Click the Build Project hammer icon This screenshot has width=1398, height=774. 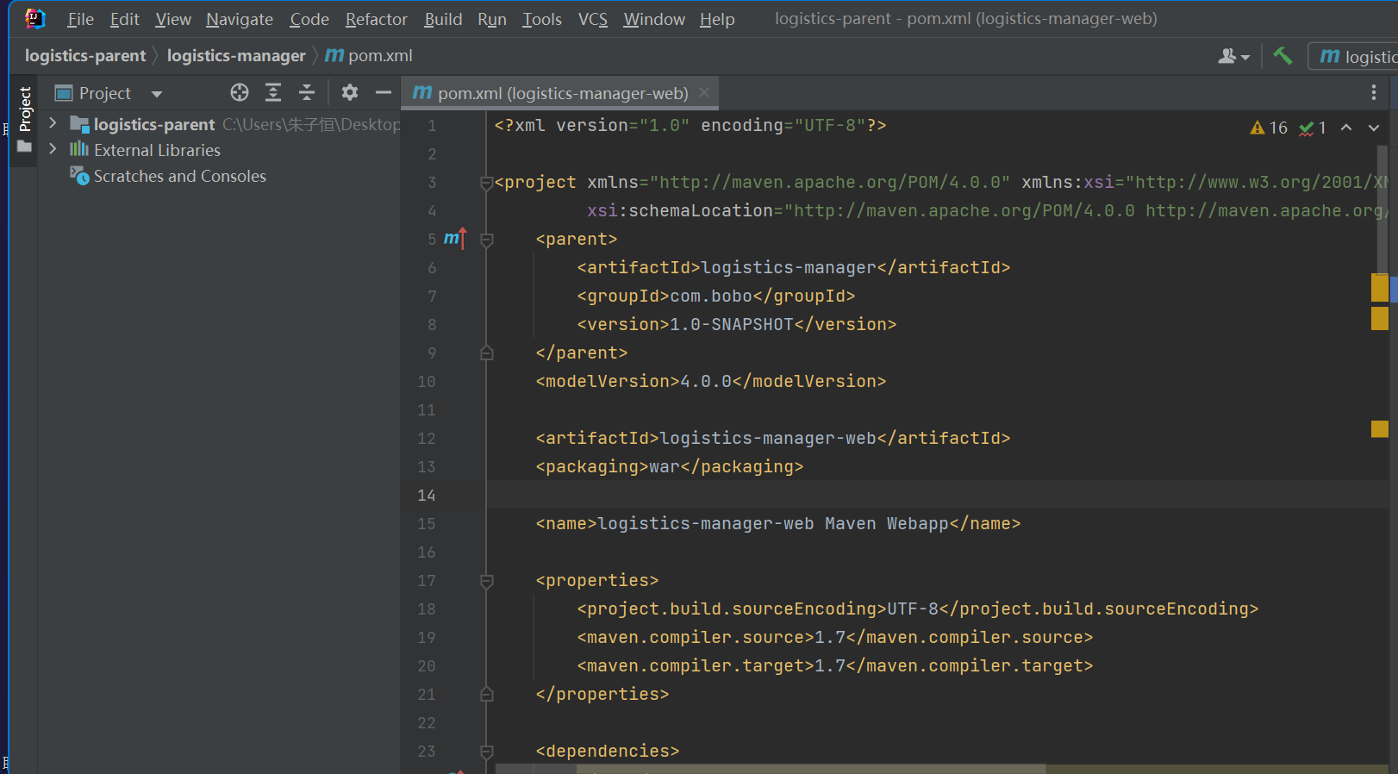(x=1283, y=56)
